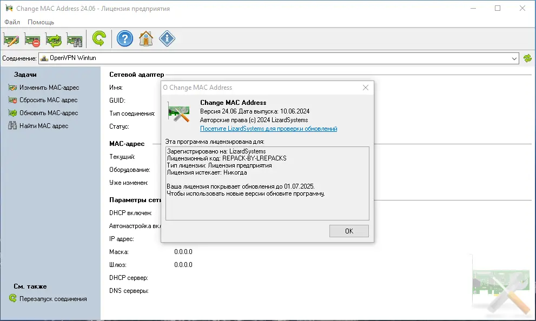The image size is (536, 321).
Task: Click the Статус: label
Action: tap(119, 126)
